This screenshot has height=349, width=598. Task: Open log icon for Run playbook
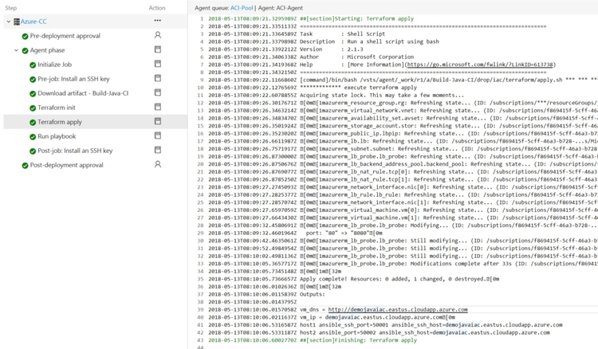(x=158, y=135)
